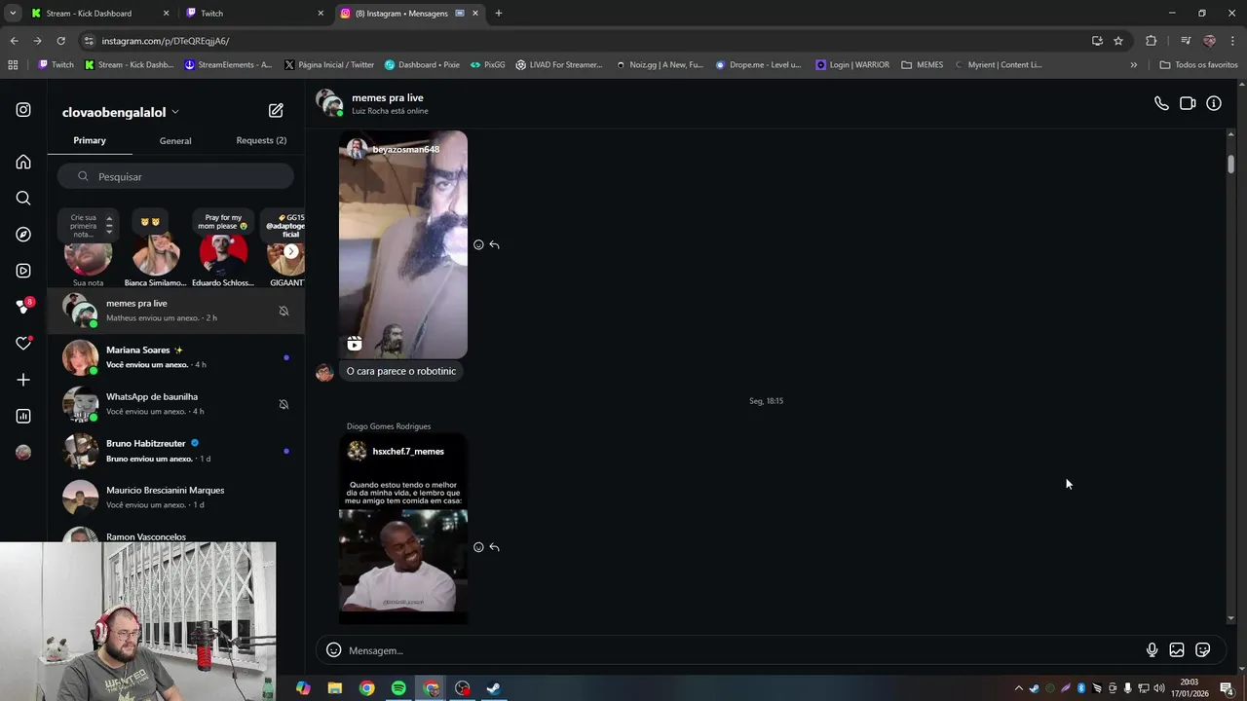Record a voice clip with microphone icon

pyautogui.click(x=1152, y=650)
